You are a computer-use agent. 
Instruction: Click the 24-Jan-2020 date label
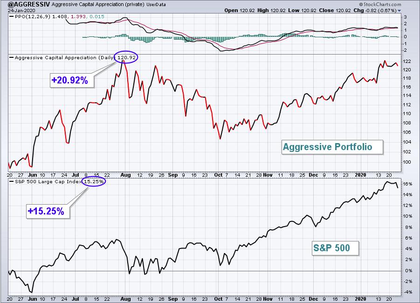[19, 10]
